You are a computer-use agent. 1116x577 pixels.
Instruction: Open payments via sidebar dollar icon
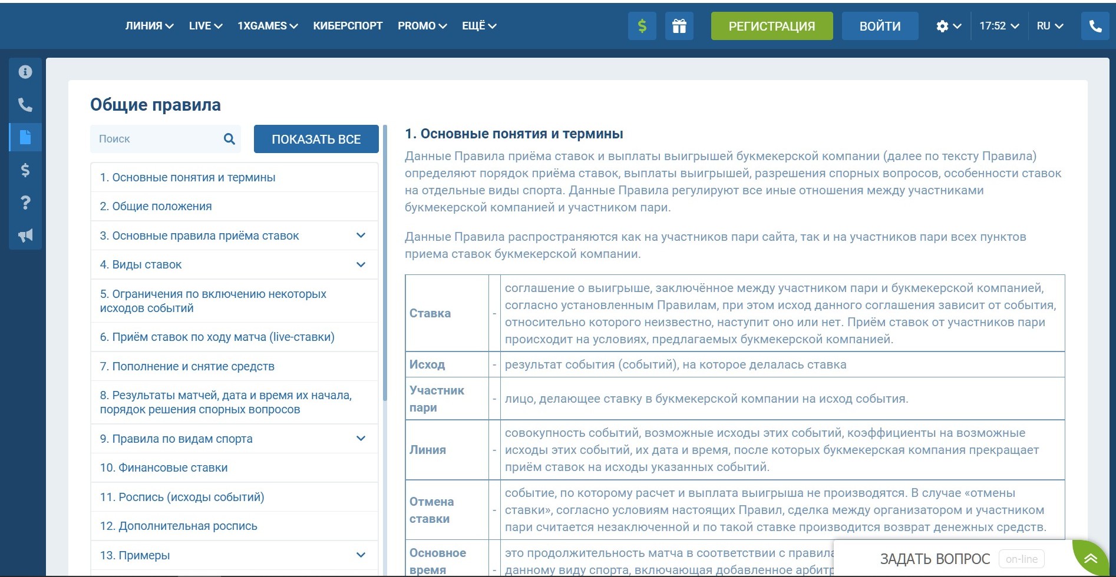click(x=25, y=170)
